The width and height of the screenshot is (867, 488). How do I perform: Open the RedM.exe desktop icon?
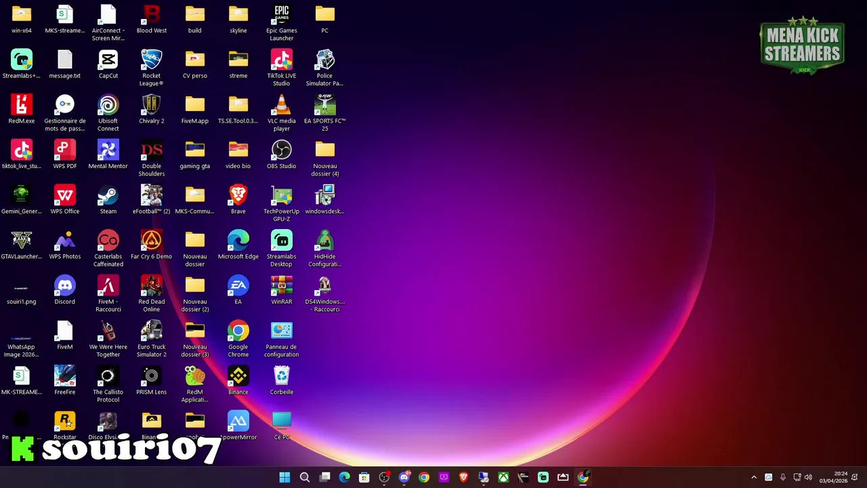[22, 108]
